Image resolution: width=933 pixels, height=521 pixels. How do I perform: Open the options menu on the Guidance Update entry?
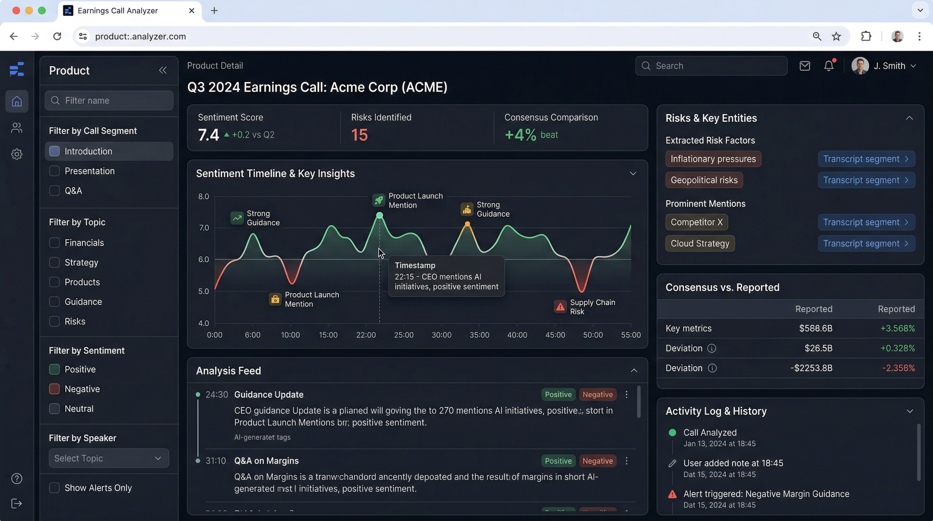pos(627,394)
